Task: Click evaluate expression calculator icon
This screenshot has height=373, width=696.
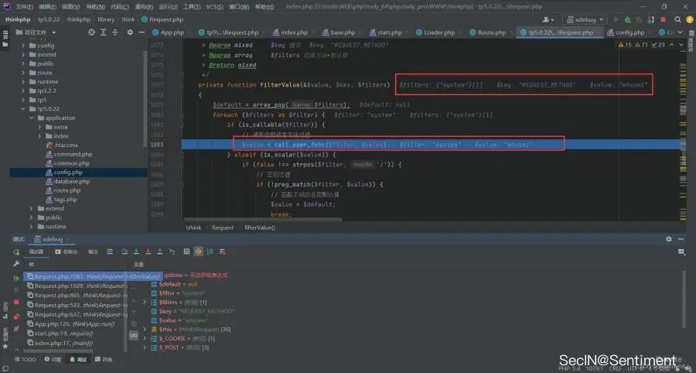Action: pos(186,252)
